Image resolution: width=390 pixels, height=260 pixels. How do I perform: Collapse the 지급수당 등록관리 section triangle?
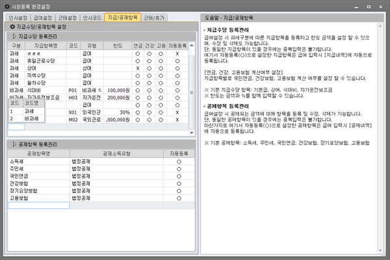[14, 36]
